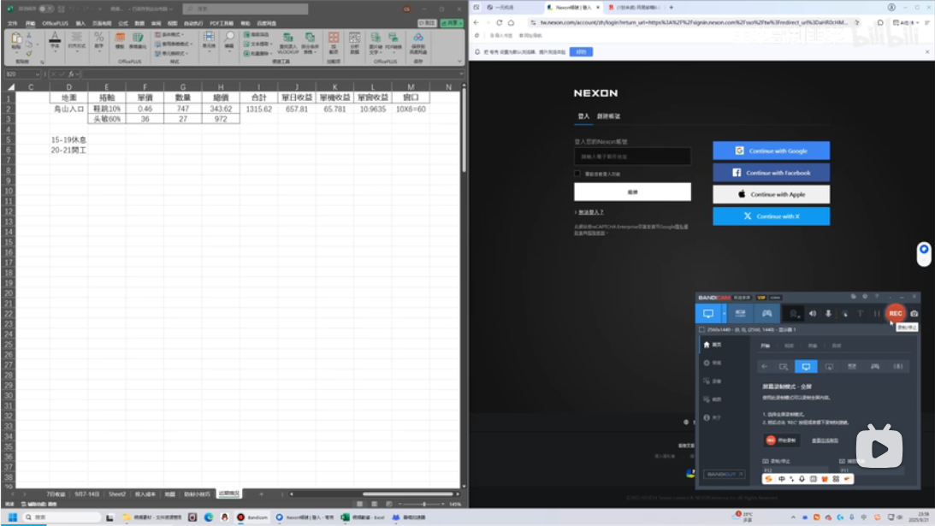Click Bandicam start recording REC tile
This screenshot has height=526, width=935.
pyautogui.click(x=782, y=440)
